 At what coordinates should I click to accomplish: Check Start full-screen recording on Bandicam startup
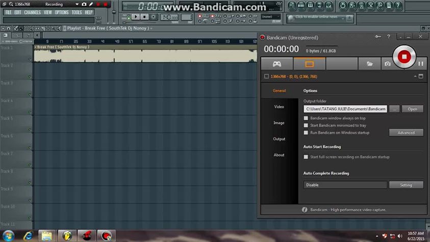click(x=306, y=157)
